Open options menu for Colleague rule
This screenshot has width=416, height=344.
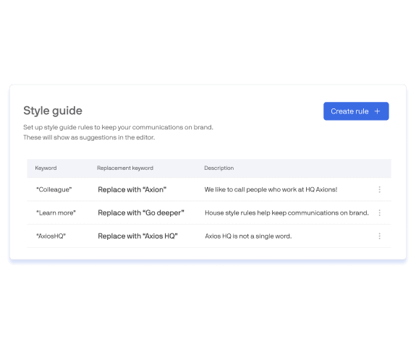coord(379,189)
